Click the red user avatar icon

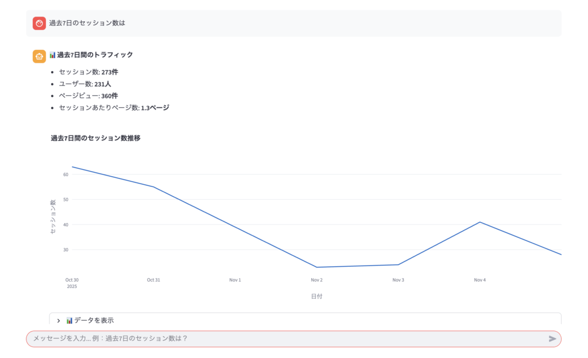coord(39,24)
